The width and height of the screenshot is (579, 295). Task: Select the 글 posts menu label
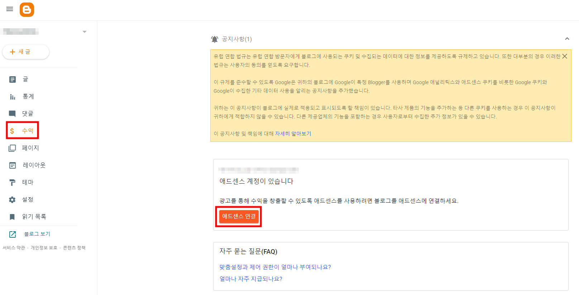click(x=25, y=79)
